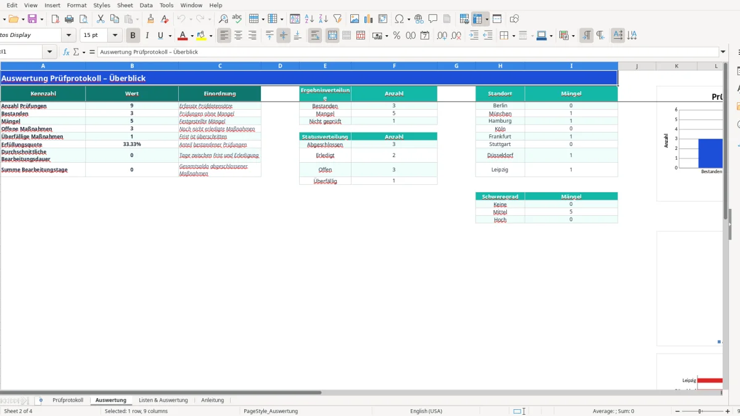Viewport: 740px width, 416px height.
Task: Sort descending button
Action: click(323, 19)
